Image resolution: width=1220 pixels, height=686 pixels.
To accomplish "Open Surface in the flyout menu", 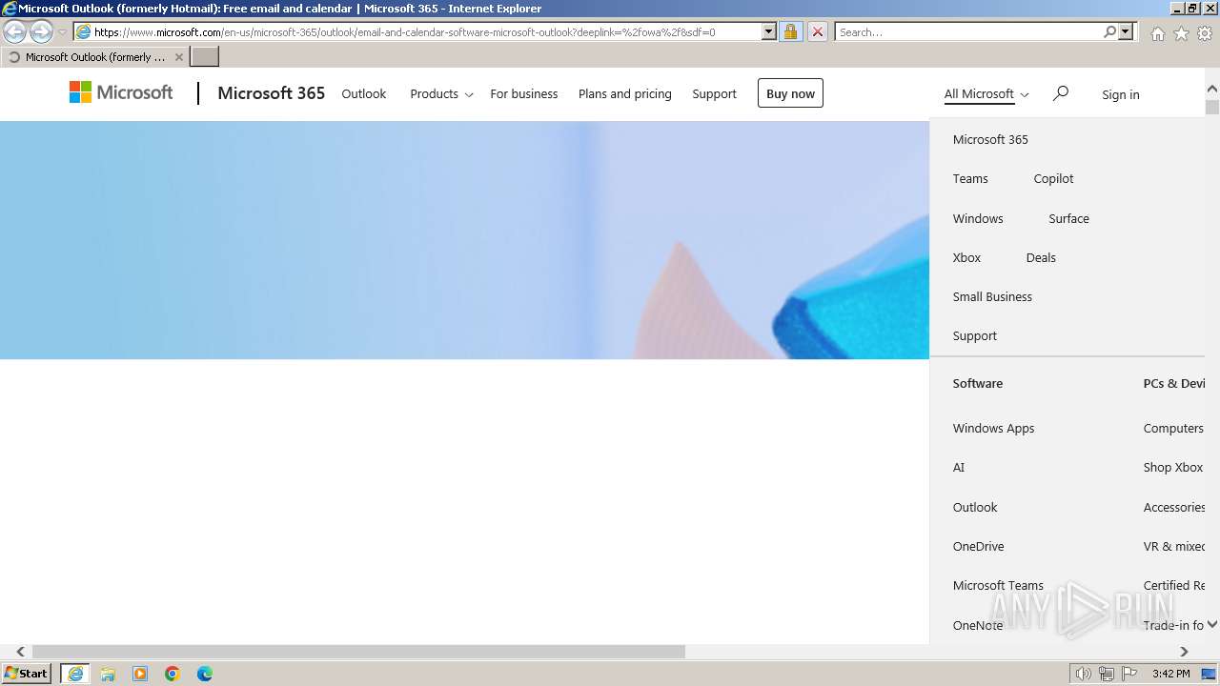I will pyautogui.click(x=1068, y=218).
